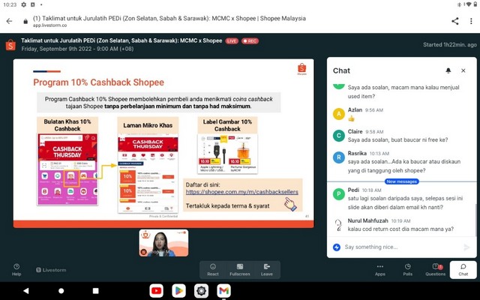This screenshot has height=300, width=480.
Task: Launch YouTube from the Android taskbar
Action: pyautogui.click(x=156, y=290)
